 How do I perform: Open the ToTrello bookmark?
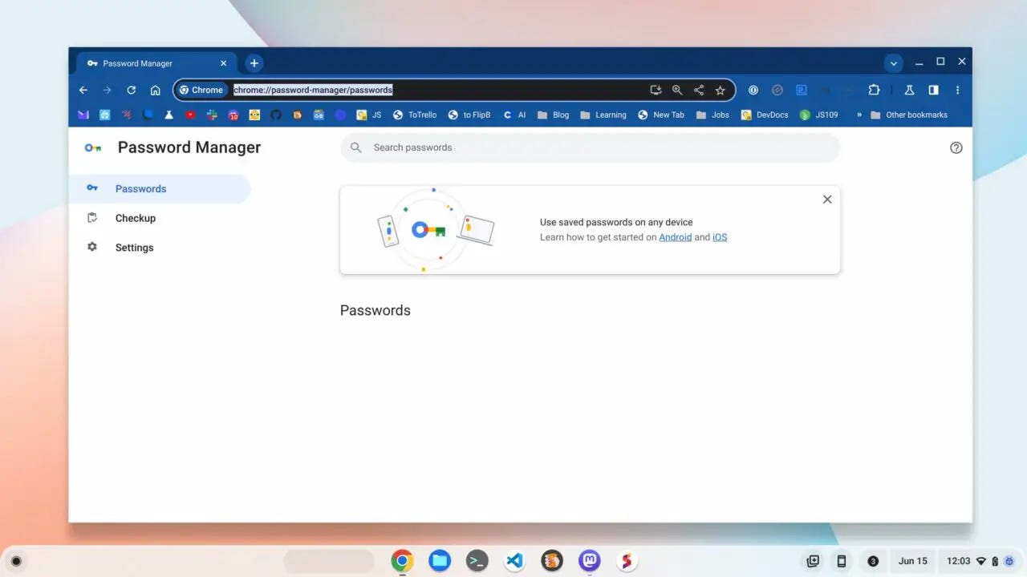[414, 115]
